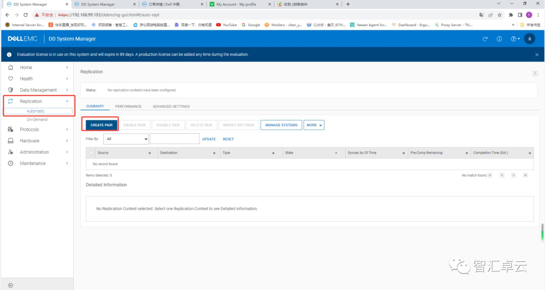Click the DISABLE PAIR button
Image resolution: width=545 pixels, height=290 pixels.
coord(168,125)
